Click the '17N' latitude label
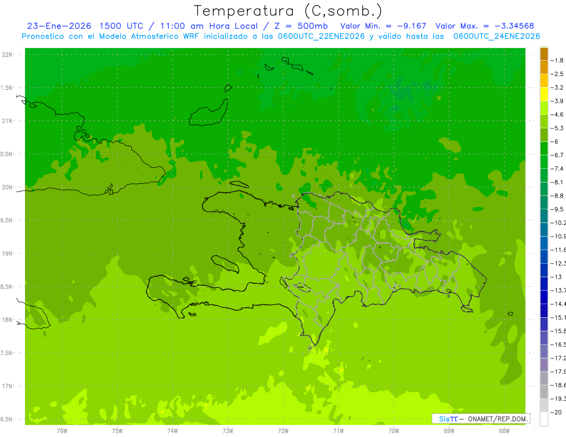Viewport: 566px width, 437px height. (7, 386)
